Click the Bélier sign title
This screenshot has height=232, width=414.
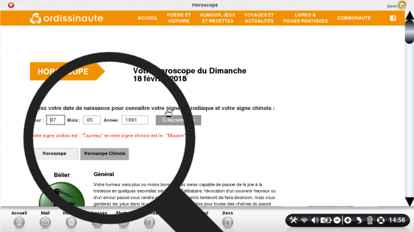62,175
